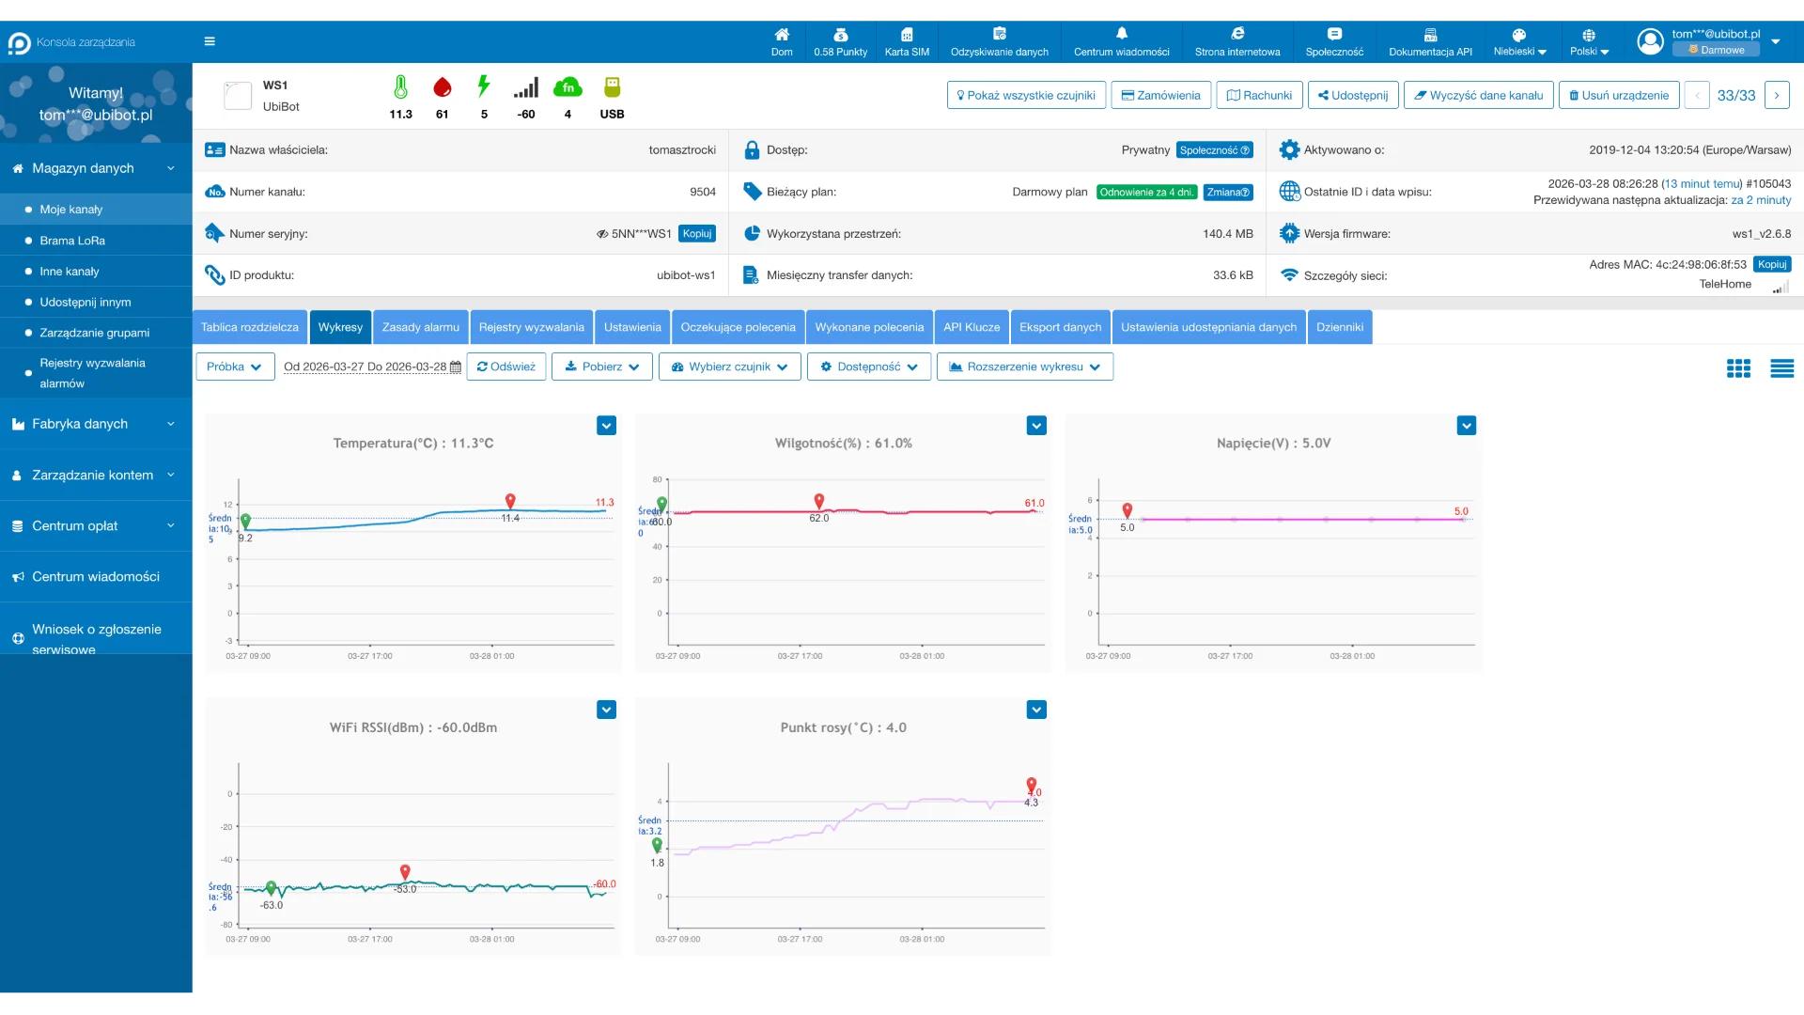Click the green cloud fn icon
The width and height of the screenshot is (1804, 1015).
click(568, 88)
